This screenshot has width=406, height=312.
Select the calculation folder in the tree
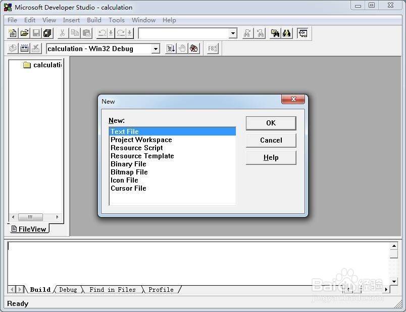tap(43, 65)
